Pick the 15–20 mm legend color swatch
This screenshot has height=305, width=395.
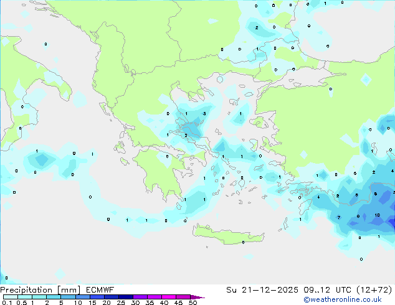click(97, 297)
